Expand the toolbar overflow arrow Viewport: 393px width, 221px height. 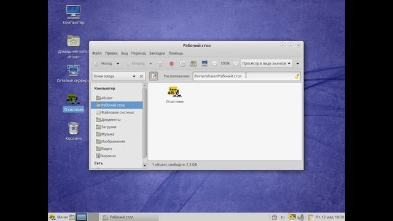(x=297, y=64)
